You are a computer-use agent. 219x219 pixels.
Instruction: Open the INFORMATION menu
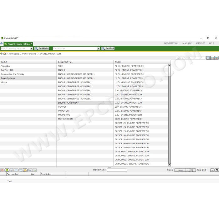point(171,43)
